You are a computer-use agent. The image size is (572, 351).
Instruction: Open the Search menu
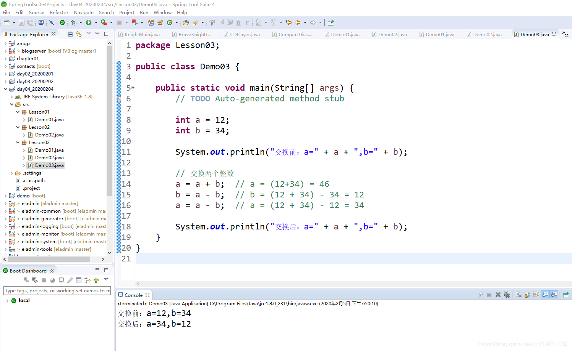point(106,13)
